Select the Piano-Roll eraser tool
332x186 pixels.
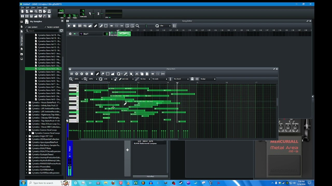(102, 74)
